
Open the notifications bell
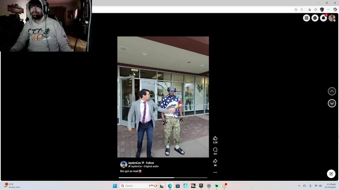323,18
